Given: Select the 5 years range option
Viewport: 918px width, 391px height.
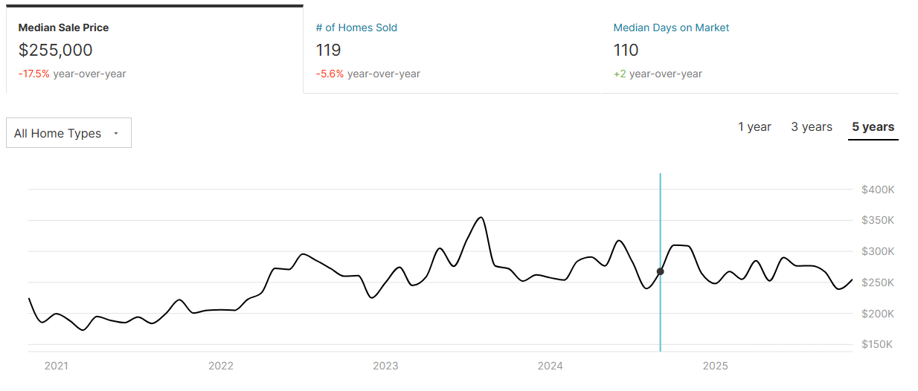Looking at the screenshot, I should click(873, 127).
